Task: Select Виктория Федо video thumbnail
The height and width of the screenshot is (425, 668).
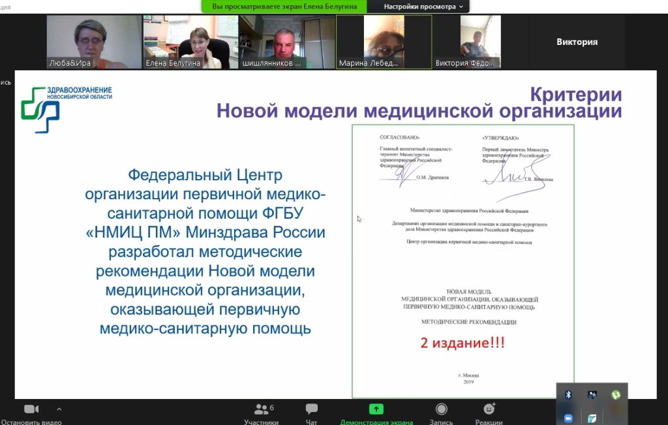Action: (480, 42)
